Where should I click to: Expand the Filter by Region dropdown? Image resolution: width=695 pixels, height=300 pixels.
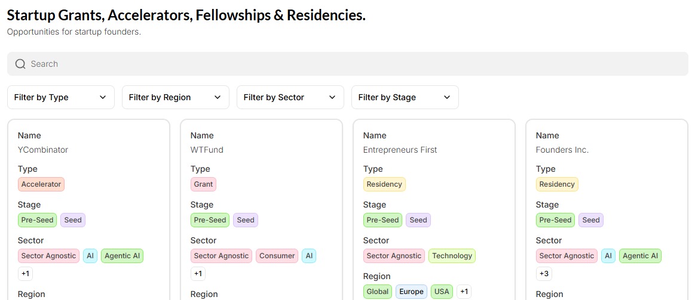[175, 97]
